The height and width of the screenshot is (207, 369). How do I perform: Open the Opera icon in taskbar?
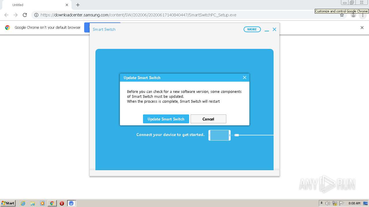click(62, 203)
